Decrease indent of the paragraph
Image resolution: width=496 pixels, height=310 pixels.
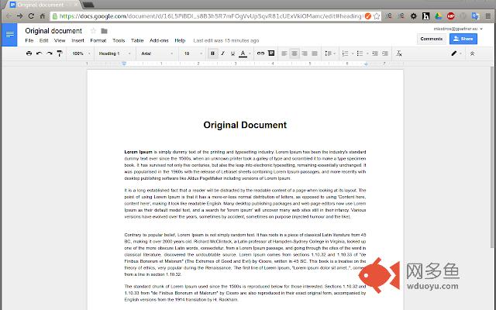click(375, 53)
